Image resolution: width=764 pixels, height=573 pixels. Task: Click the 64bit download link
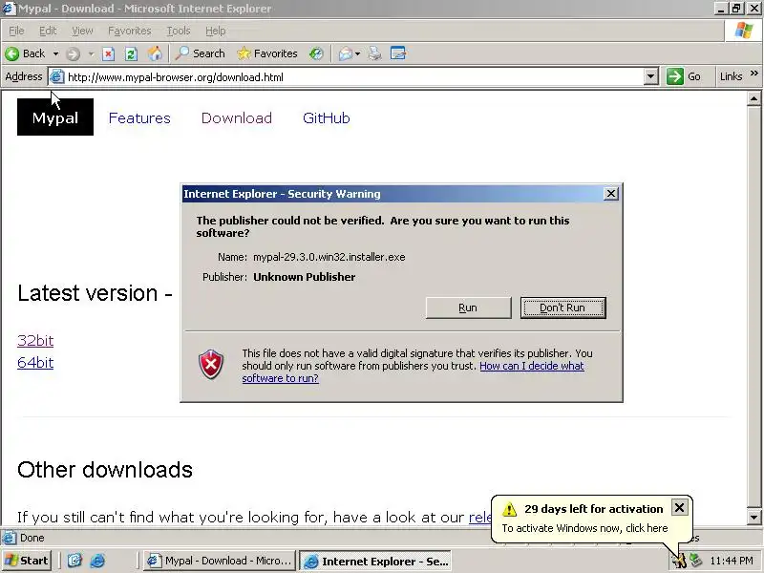pos(35,363)
